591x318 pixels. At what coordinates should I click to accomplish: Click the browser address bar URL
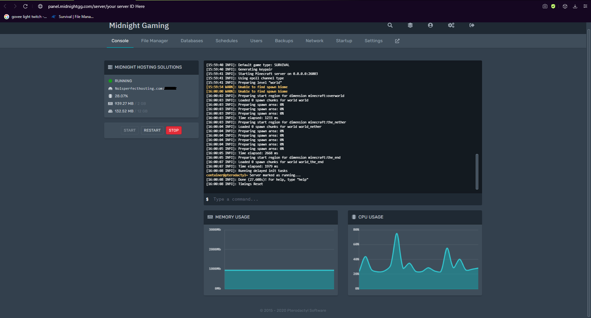coord(96,6)
